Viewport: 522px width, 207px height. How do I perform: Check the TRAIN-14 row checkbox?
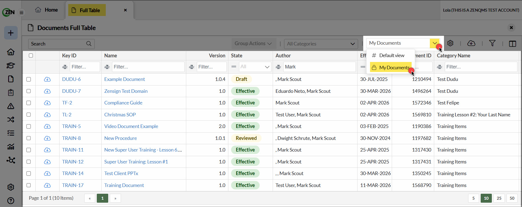point(29,173)
